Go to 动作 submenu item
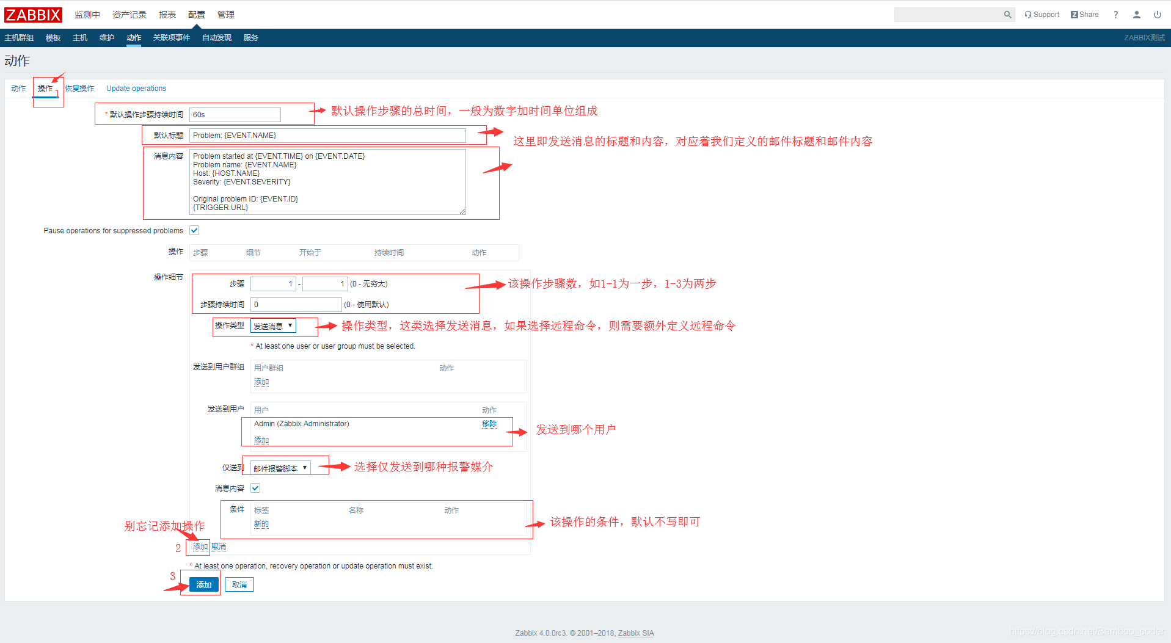Image resolution: width=1171 pixels, height=643 pixels. 134,38
